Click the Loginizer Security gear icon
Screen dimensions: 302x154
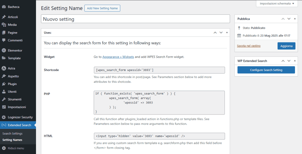point(4,117)
